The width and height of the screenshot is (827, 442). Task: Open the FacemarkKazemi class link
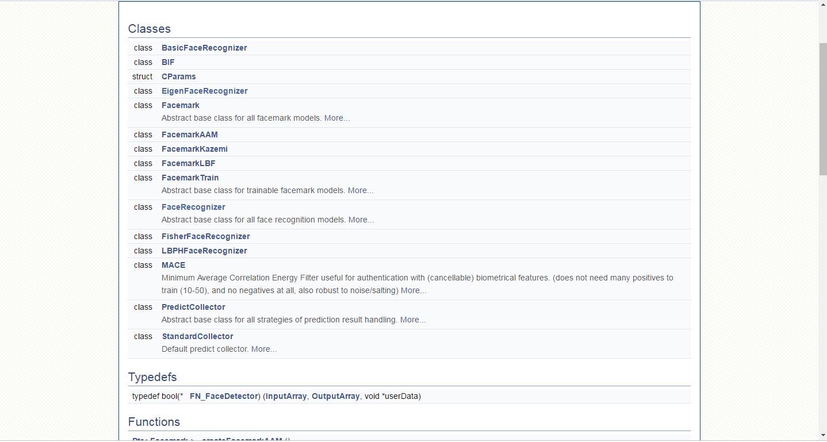coord(194,149)
